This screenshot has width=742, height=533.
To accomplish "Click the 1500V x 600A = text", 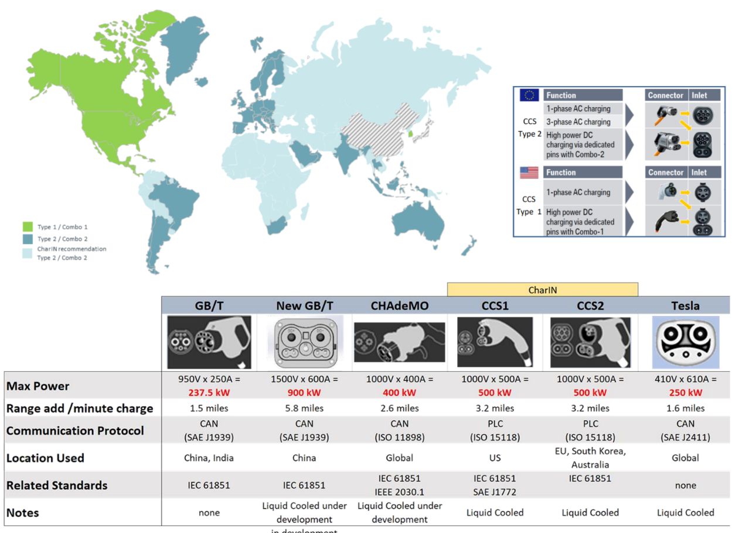I will tap(304, 379).
